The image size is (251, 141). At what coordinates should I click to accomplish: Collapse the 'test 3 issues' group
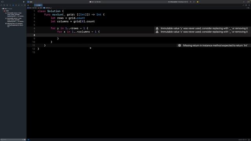pyautogui.click(x=2, y=9)
